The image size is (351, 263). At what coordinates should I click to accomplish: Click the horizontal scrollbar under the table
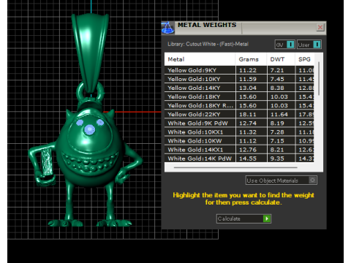pyautogui.click(x=235, y=167)
